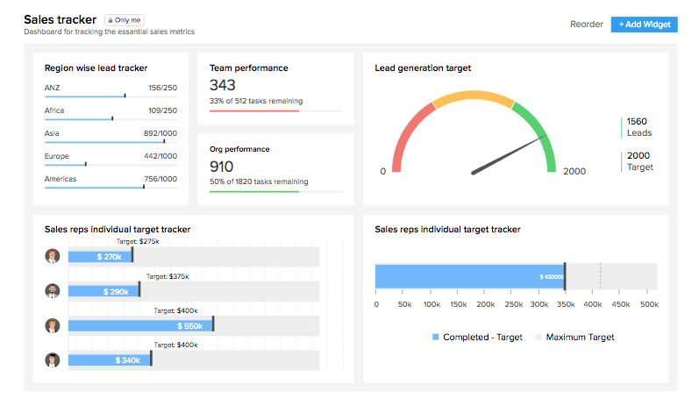The image size is (699, 413).
Task: Click avatar of sales rep with $550k bar
Action: pyautogui.click(x=53, y=325)
